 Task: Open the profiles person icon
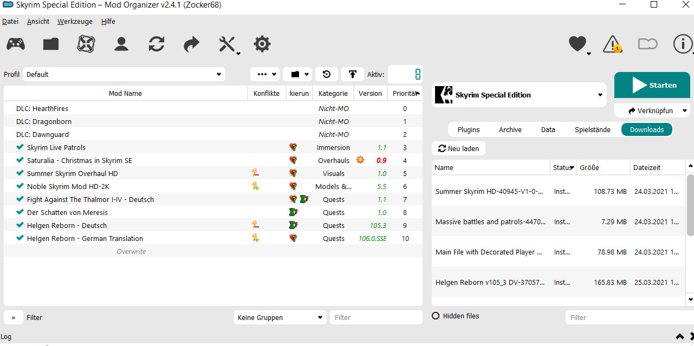point(121,44)
